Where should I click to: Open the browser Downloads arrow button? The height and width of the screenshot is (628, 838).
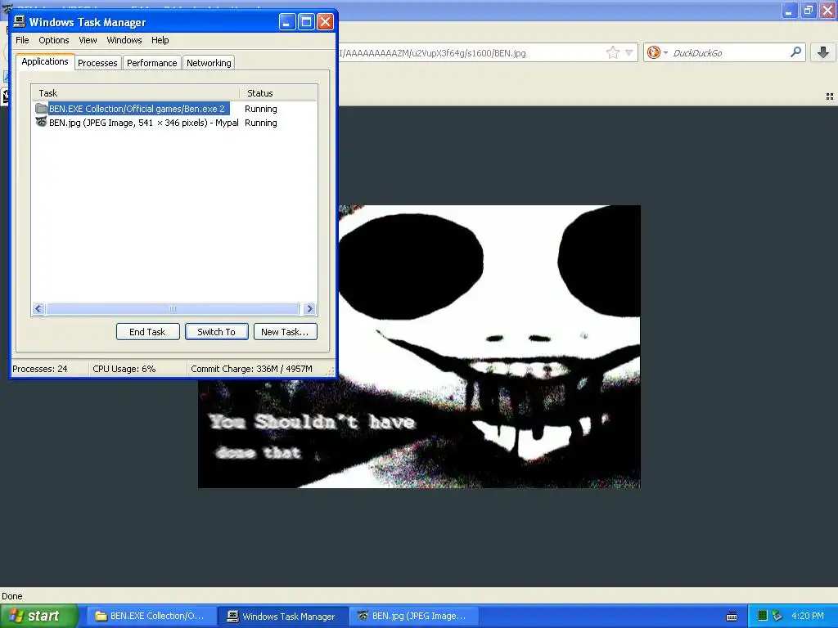(823, 52)
